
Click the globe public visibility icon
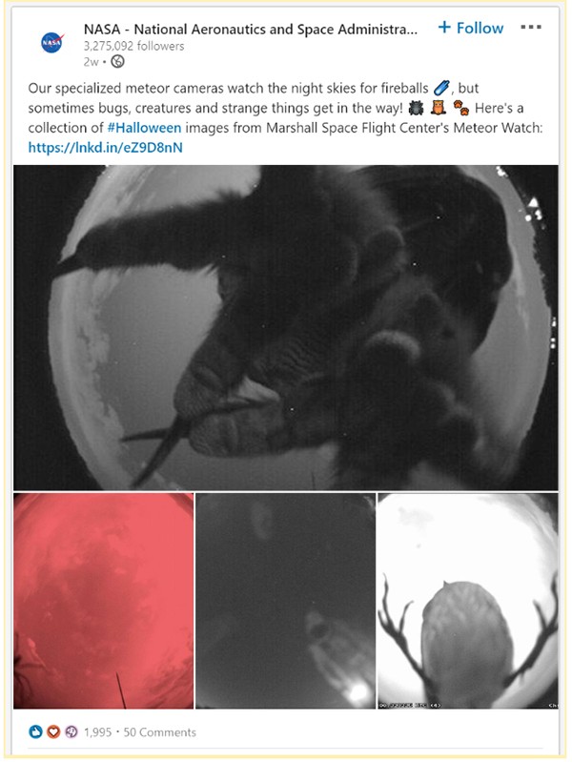click(x=117, y=62)
